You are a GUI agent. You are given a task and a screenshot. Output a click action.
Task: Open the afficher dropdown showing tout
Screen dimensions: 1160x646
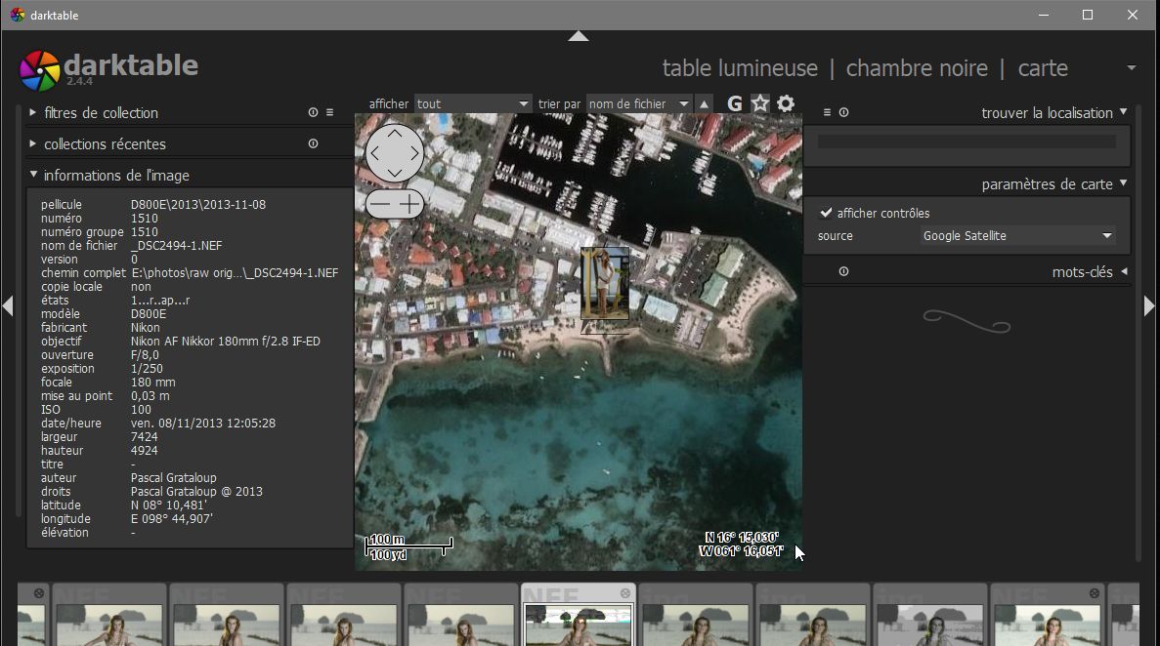[473, 104]
